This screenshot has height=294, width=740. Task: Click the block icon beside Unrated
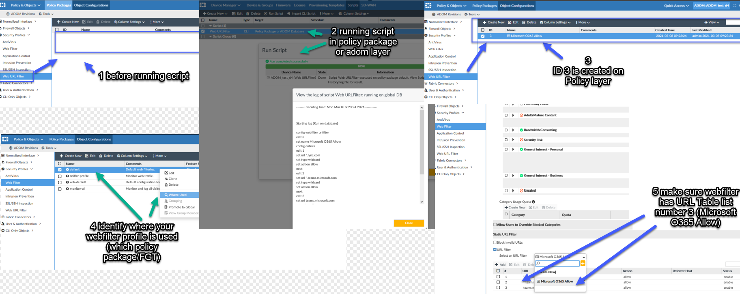pos(521,191)
